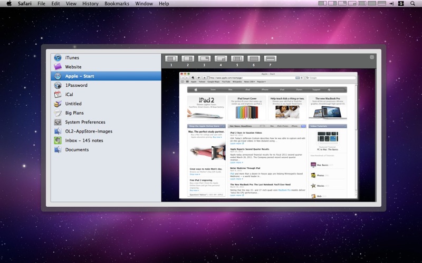
Task: Choose the iCal window in the list
Action: coord(106,95)
